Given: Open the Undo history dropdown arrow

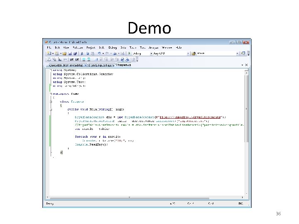Looking at the screenshot, I should (103, 54).
